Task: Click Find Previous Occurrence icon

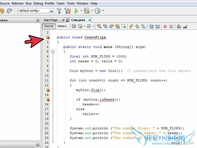Action: point(105,26)
